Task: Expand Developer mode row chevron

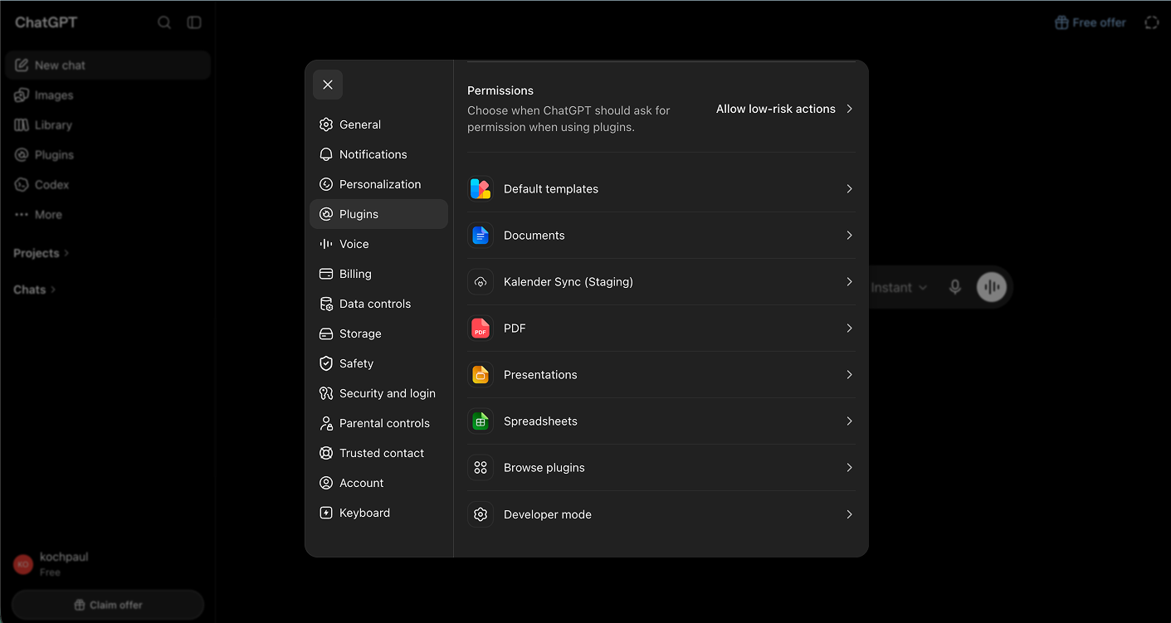Action: pyautogui.click(x=849, y=514)
